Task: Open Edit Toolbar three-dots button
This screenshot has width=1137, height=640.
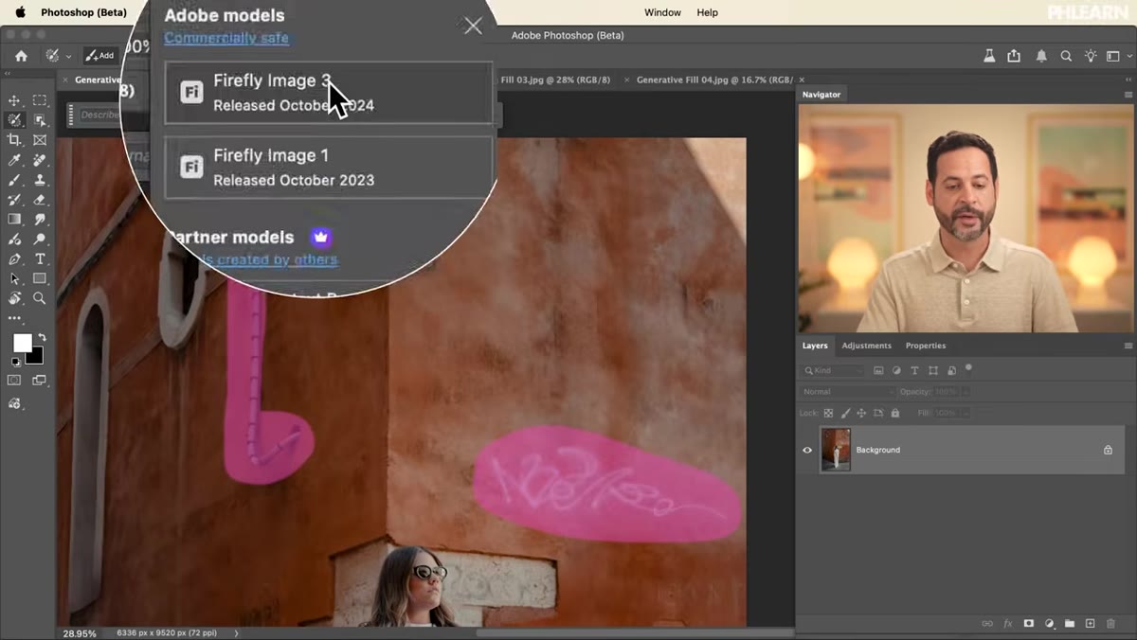Action: [14, 319]
